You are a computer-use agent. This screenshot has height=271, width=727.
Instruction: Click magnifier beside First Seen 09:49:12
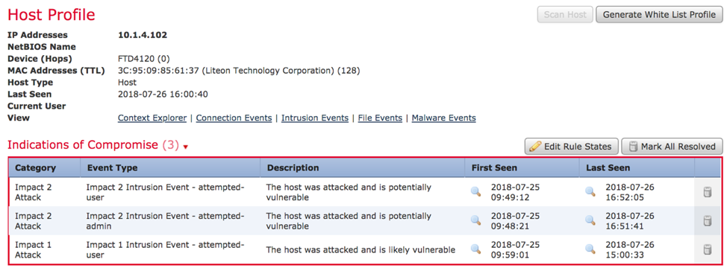click(475, 192)
